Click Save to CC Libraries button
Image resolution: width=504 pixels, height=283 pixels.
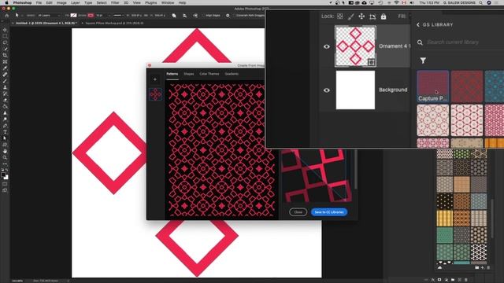coord(329,212)
